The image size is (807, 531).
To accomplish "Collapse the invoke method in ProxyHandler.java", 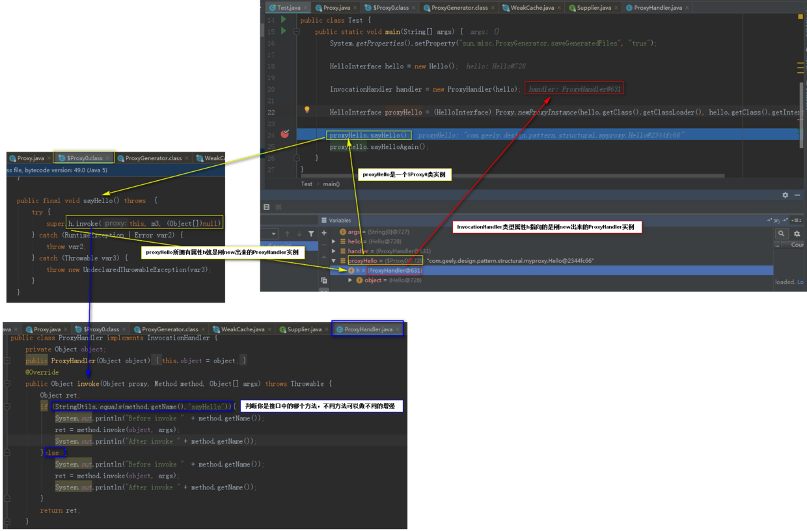I will 7,384.
